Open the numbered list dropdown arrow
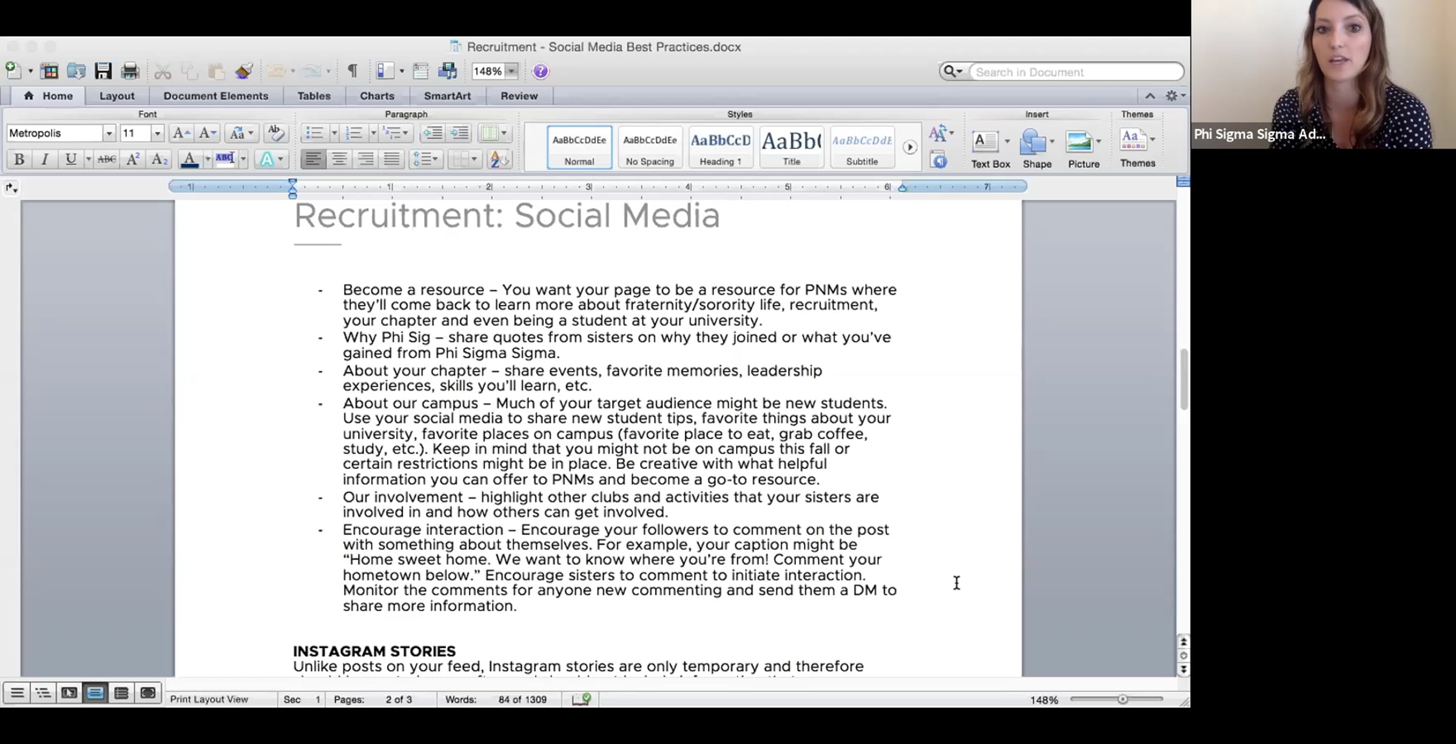 click(x=373, y=133)
